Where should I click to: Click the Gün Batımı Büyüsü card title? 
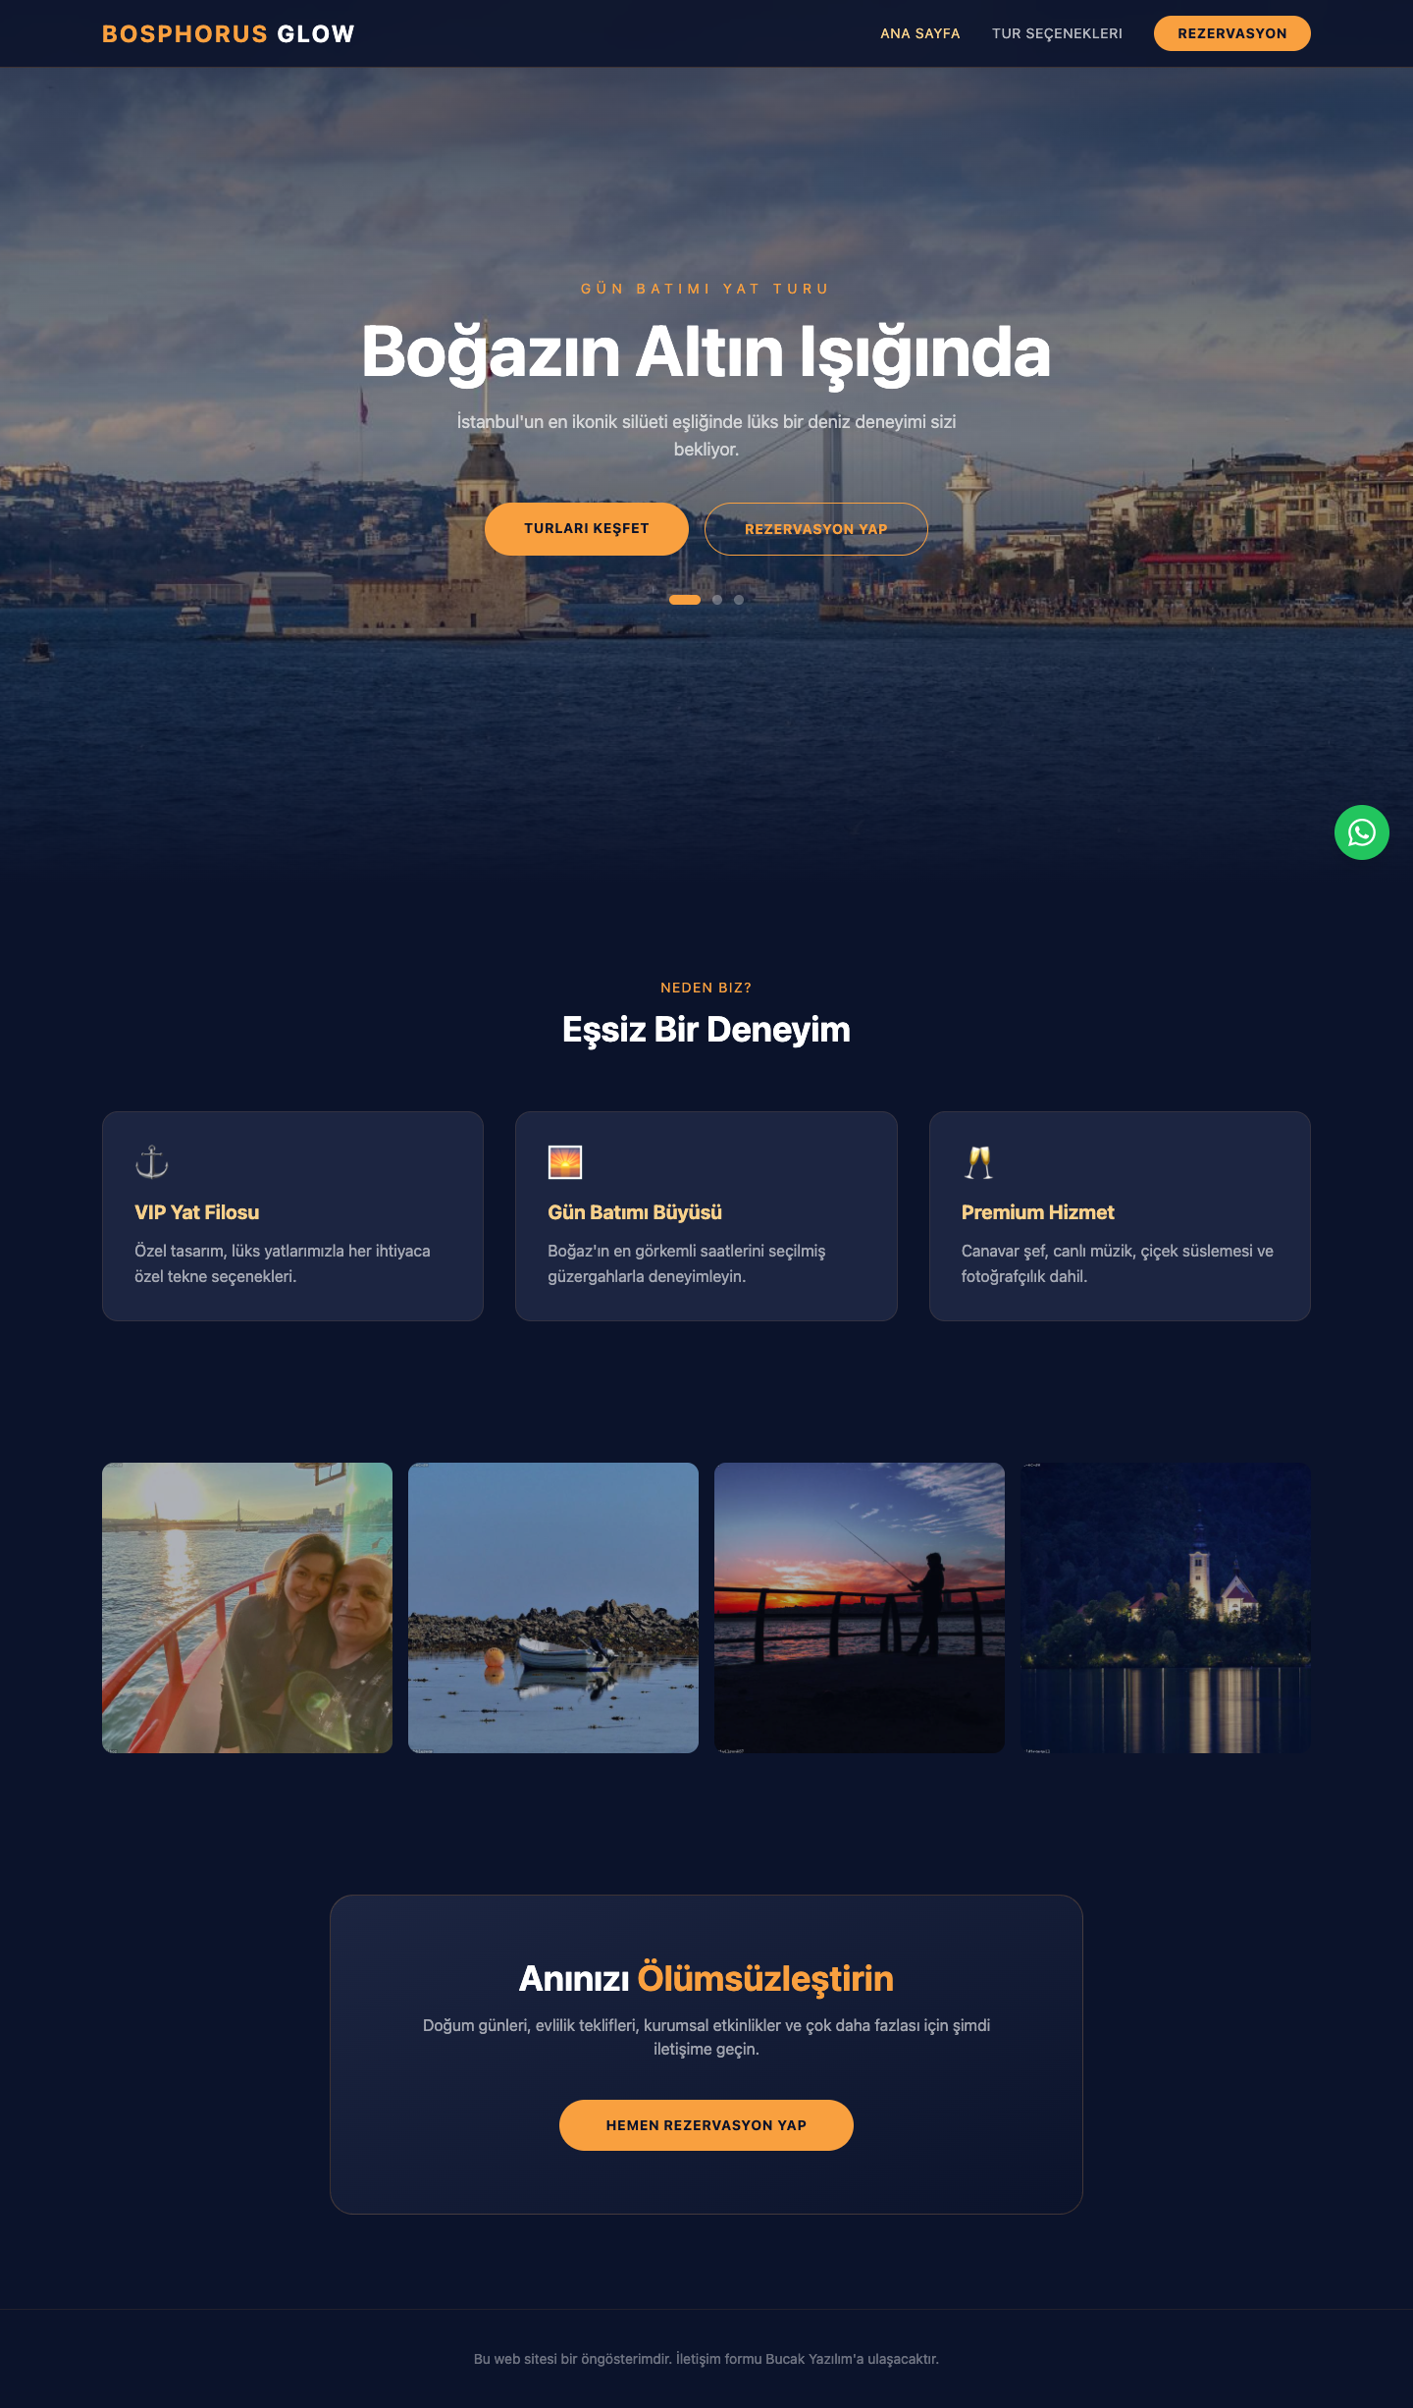pos(635,1212)
